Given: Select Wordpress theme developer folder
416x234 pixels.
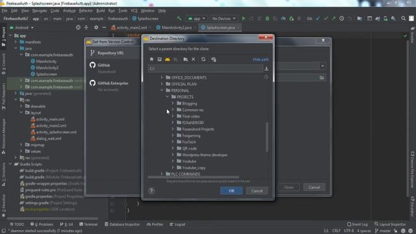Looking at the screenshot, I should 205,155.
